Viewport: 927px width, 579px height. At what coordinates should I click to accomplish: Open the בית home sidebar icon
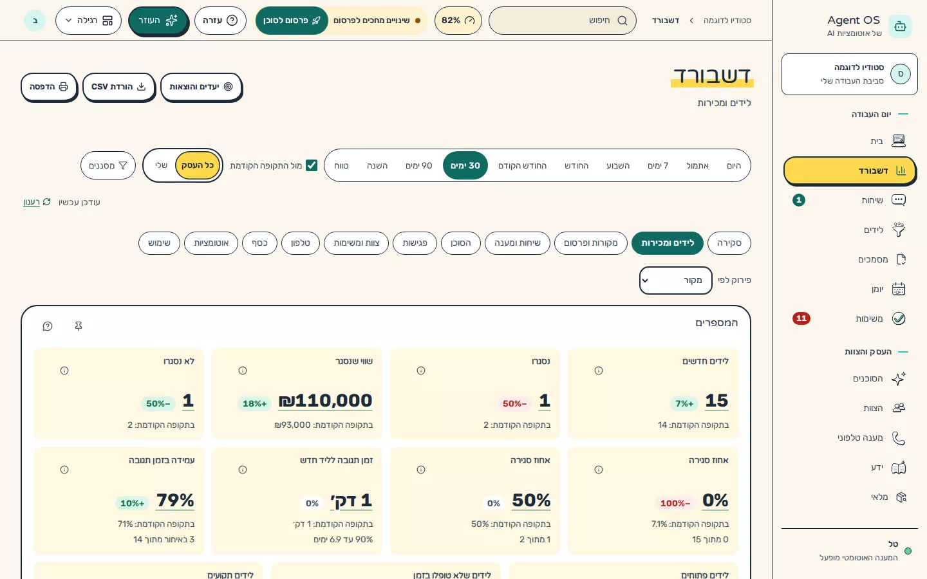(x=899, y=141)
